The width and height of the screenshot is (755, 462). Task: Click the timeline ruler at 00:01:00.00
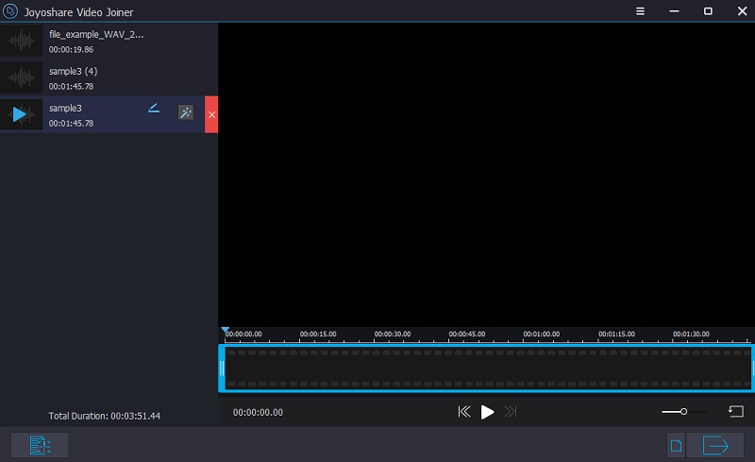coord(542,335)
